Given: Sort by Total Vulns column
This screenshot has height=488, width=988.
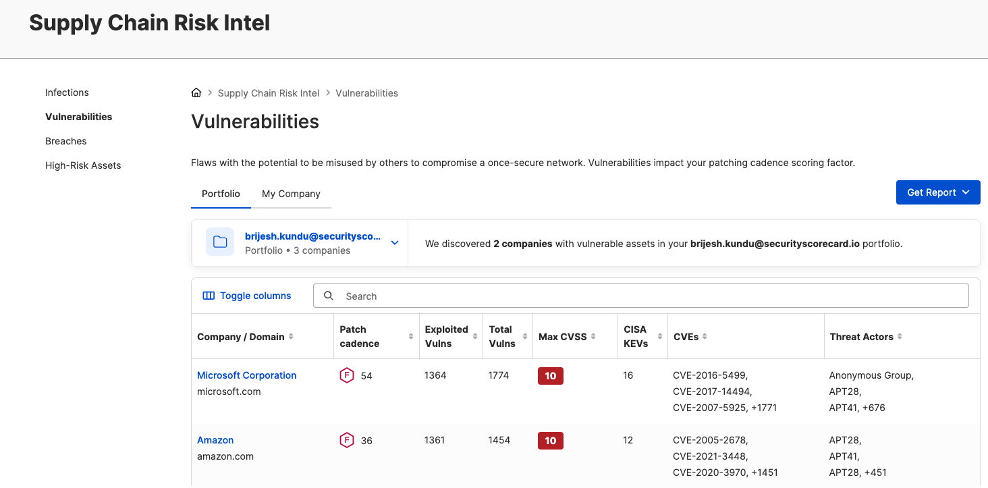Looking at the screenshot, I should click(x=525, y=337).
